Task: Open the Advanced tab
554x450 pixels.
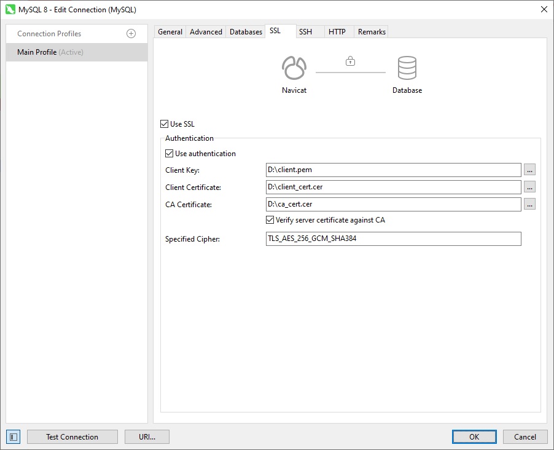Action: tap(206, 32)
